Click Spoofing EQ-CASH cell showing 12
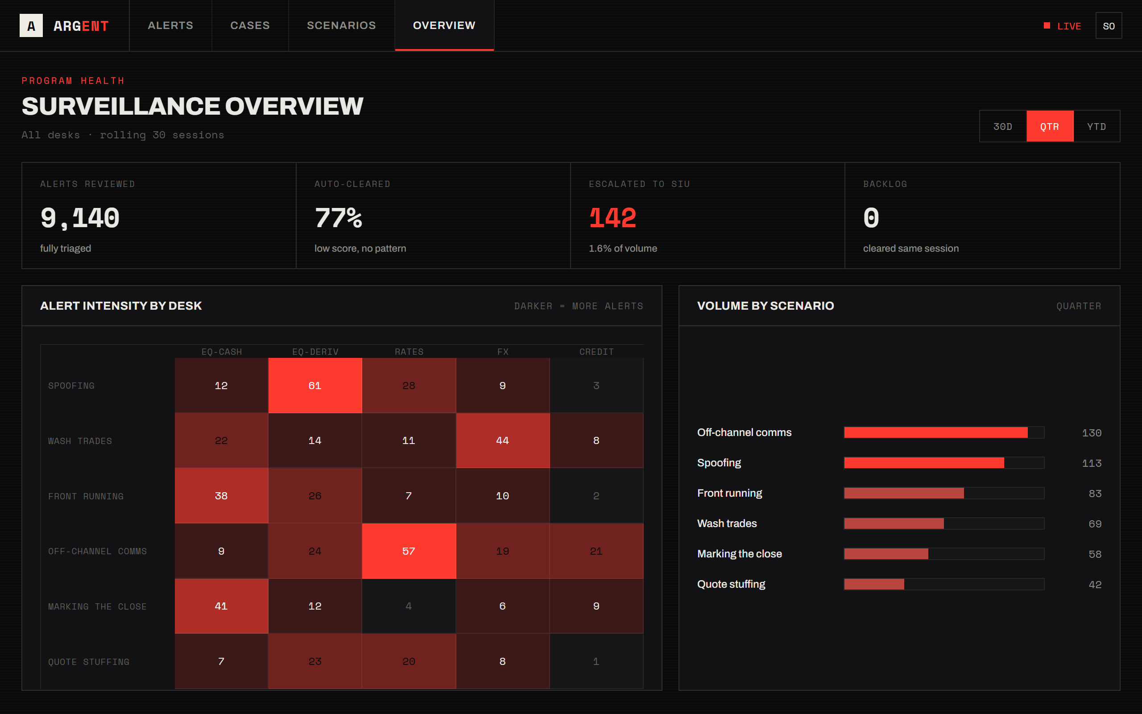Image resolution: width=1142 pixels, height=714 pixels. [x=221, y=385]
